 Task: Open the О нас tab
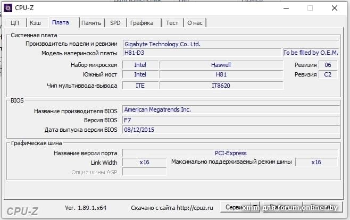point(195,23)
